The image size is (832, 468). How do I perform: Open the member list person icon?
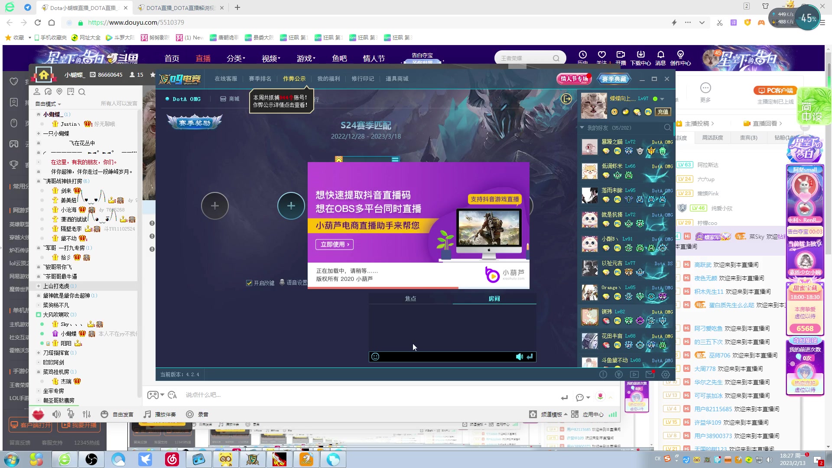pos(37,91)
